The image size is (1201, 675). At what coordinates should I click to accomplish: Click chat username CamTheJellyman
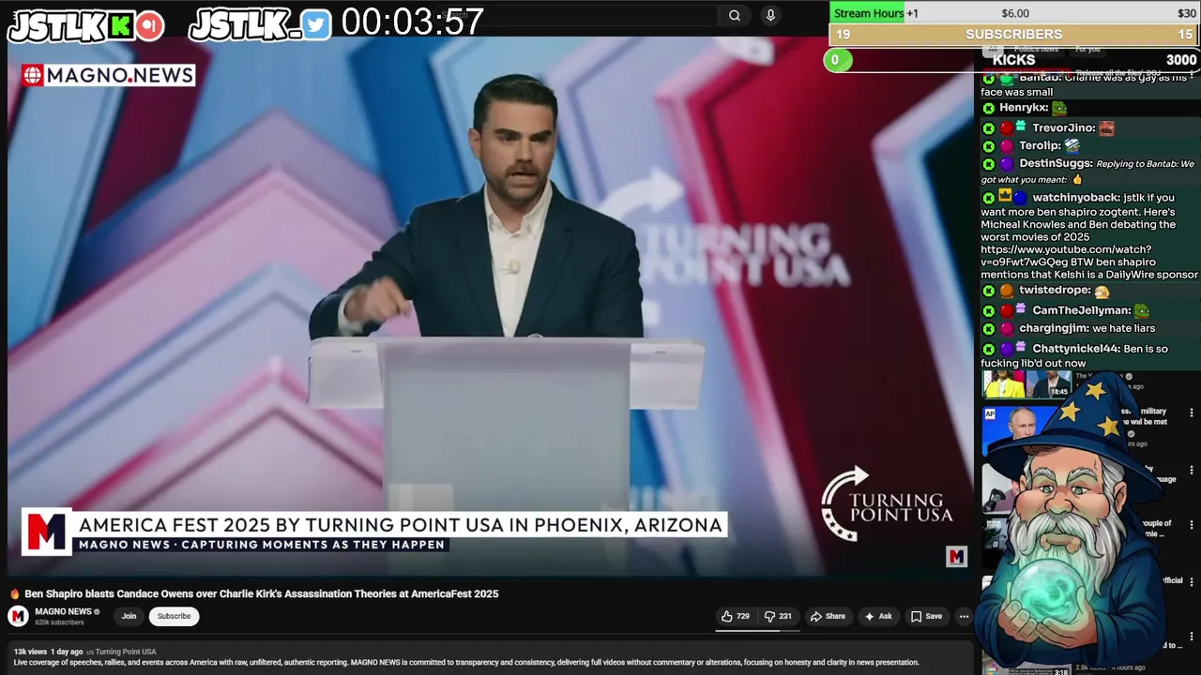click(x=1082, y=310)
